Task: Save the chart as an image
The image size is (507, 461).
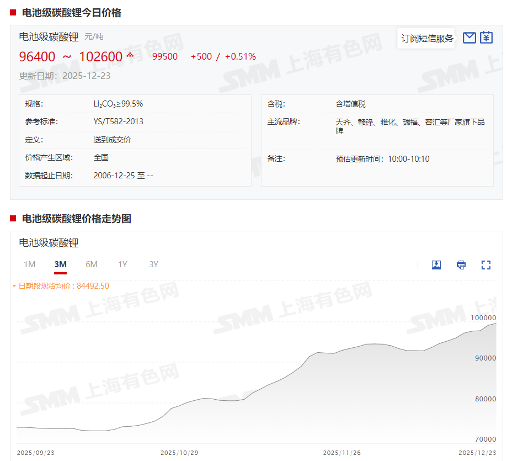Action: [436, 265]
